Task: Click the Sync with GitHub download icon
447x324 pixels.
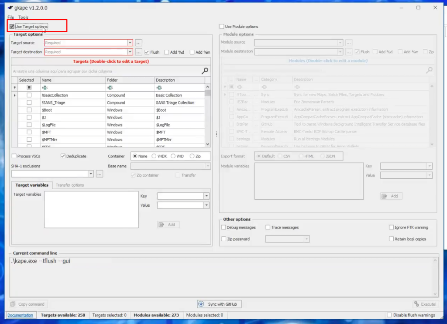Action: (201, 304)
